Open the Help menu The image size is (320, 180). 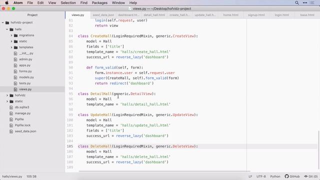(133, 2)
